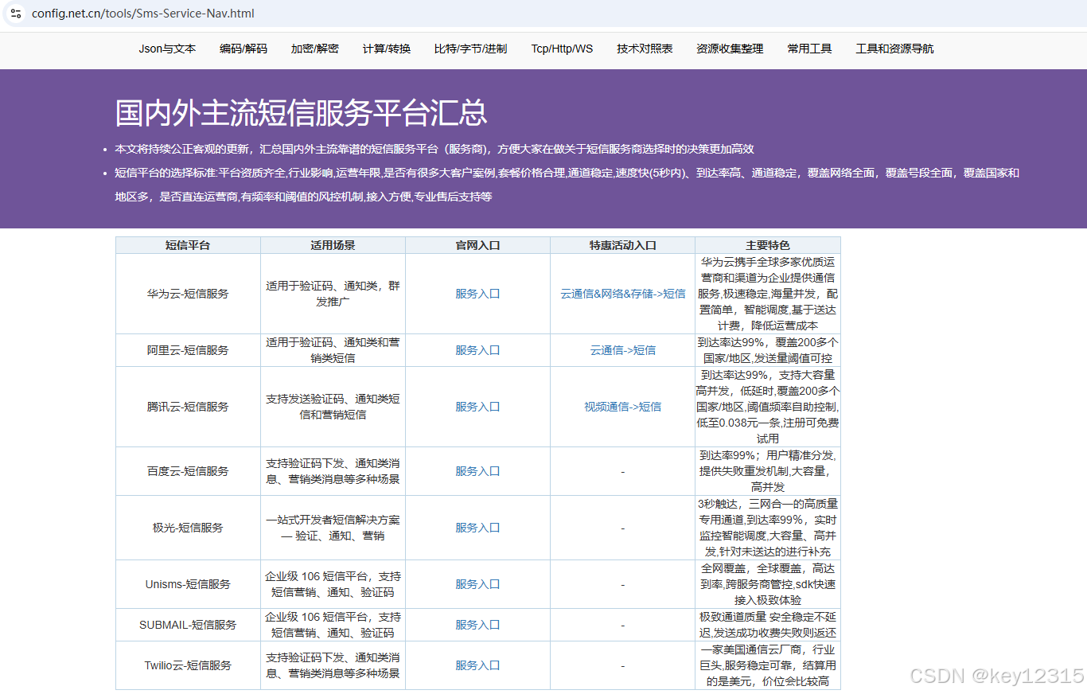Select the 腾讯云-短信服务 cell

click(188, 407)
